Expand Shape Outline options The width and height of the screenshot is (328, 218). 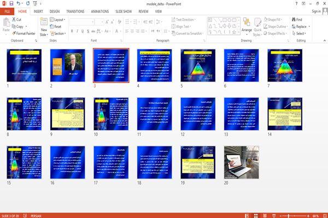tap(276, 27)
